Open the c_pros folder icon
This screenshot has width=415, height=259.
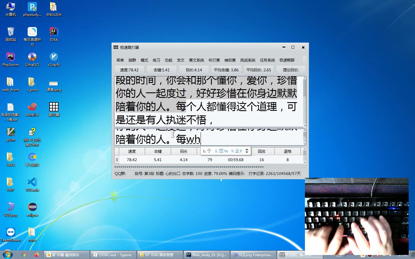(x=32, y=84)
